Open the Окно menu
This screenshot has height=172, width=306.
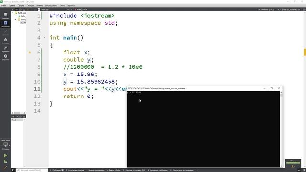click(x=62, y=6)
